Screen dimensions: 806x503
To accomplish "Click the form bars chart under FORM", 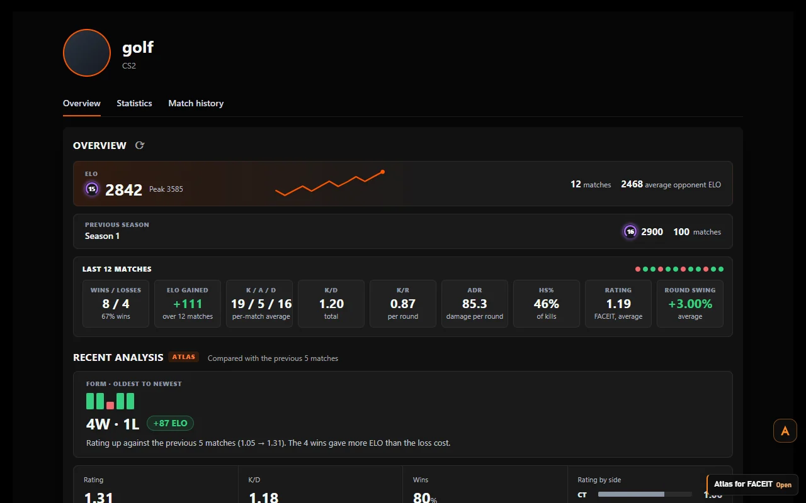I will (x=110, y=401).
